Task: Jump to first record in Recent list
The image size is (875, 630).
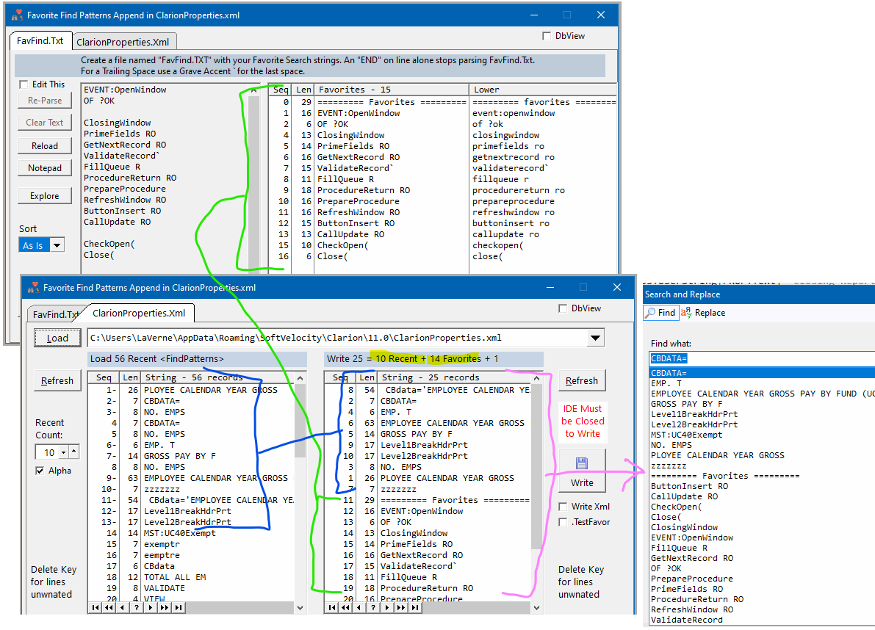Action: [x=96, y=608]
